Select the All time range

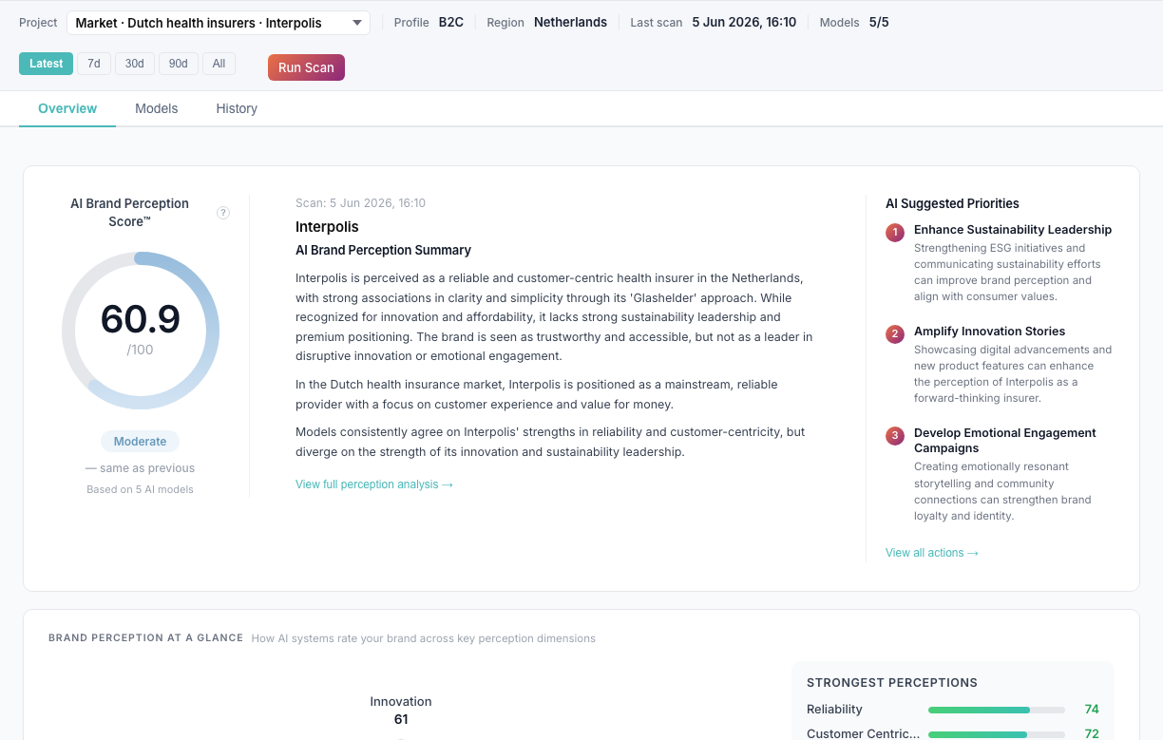(219, 64)
